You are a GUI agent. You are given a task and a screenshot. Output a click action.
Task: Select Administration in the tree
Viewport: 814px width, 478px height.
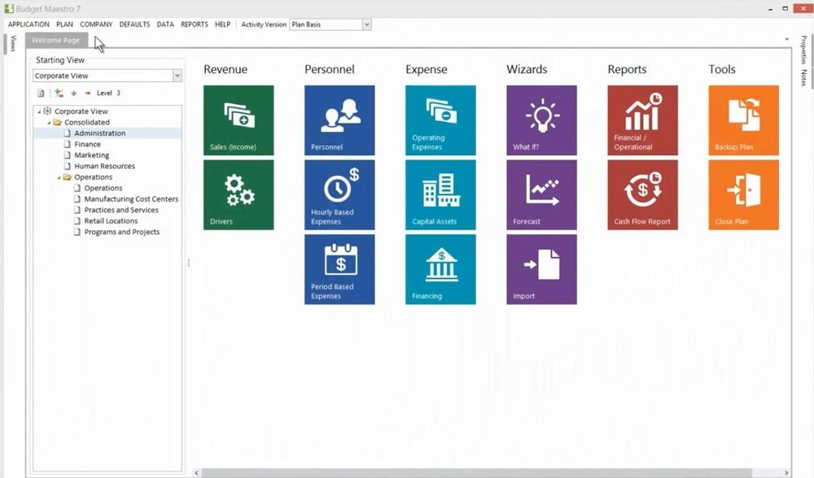pos(99,133)
